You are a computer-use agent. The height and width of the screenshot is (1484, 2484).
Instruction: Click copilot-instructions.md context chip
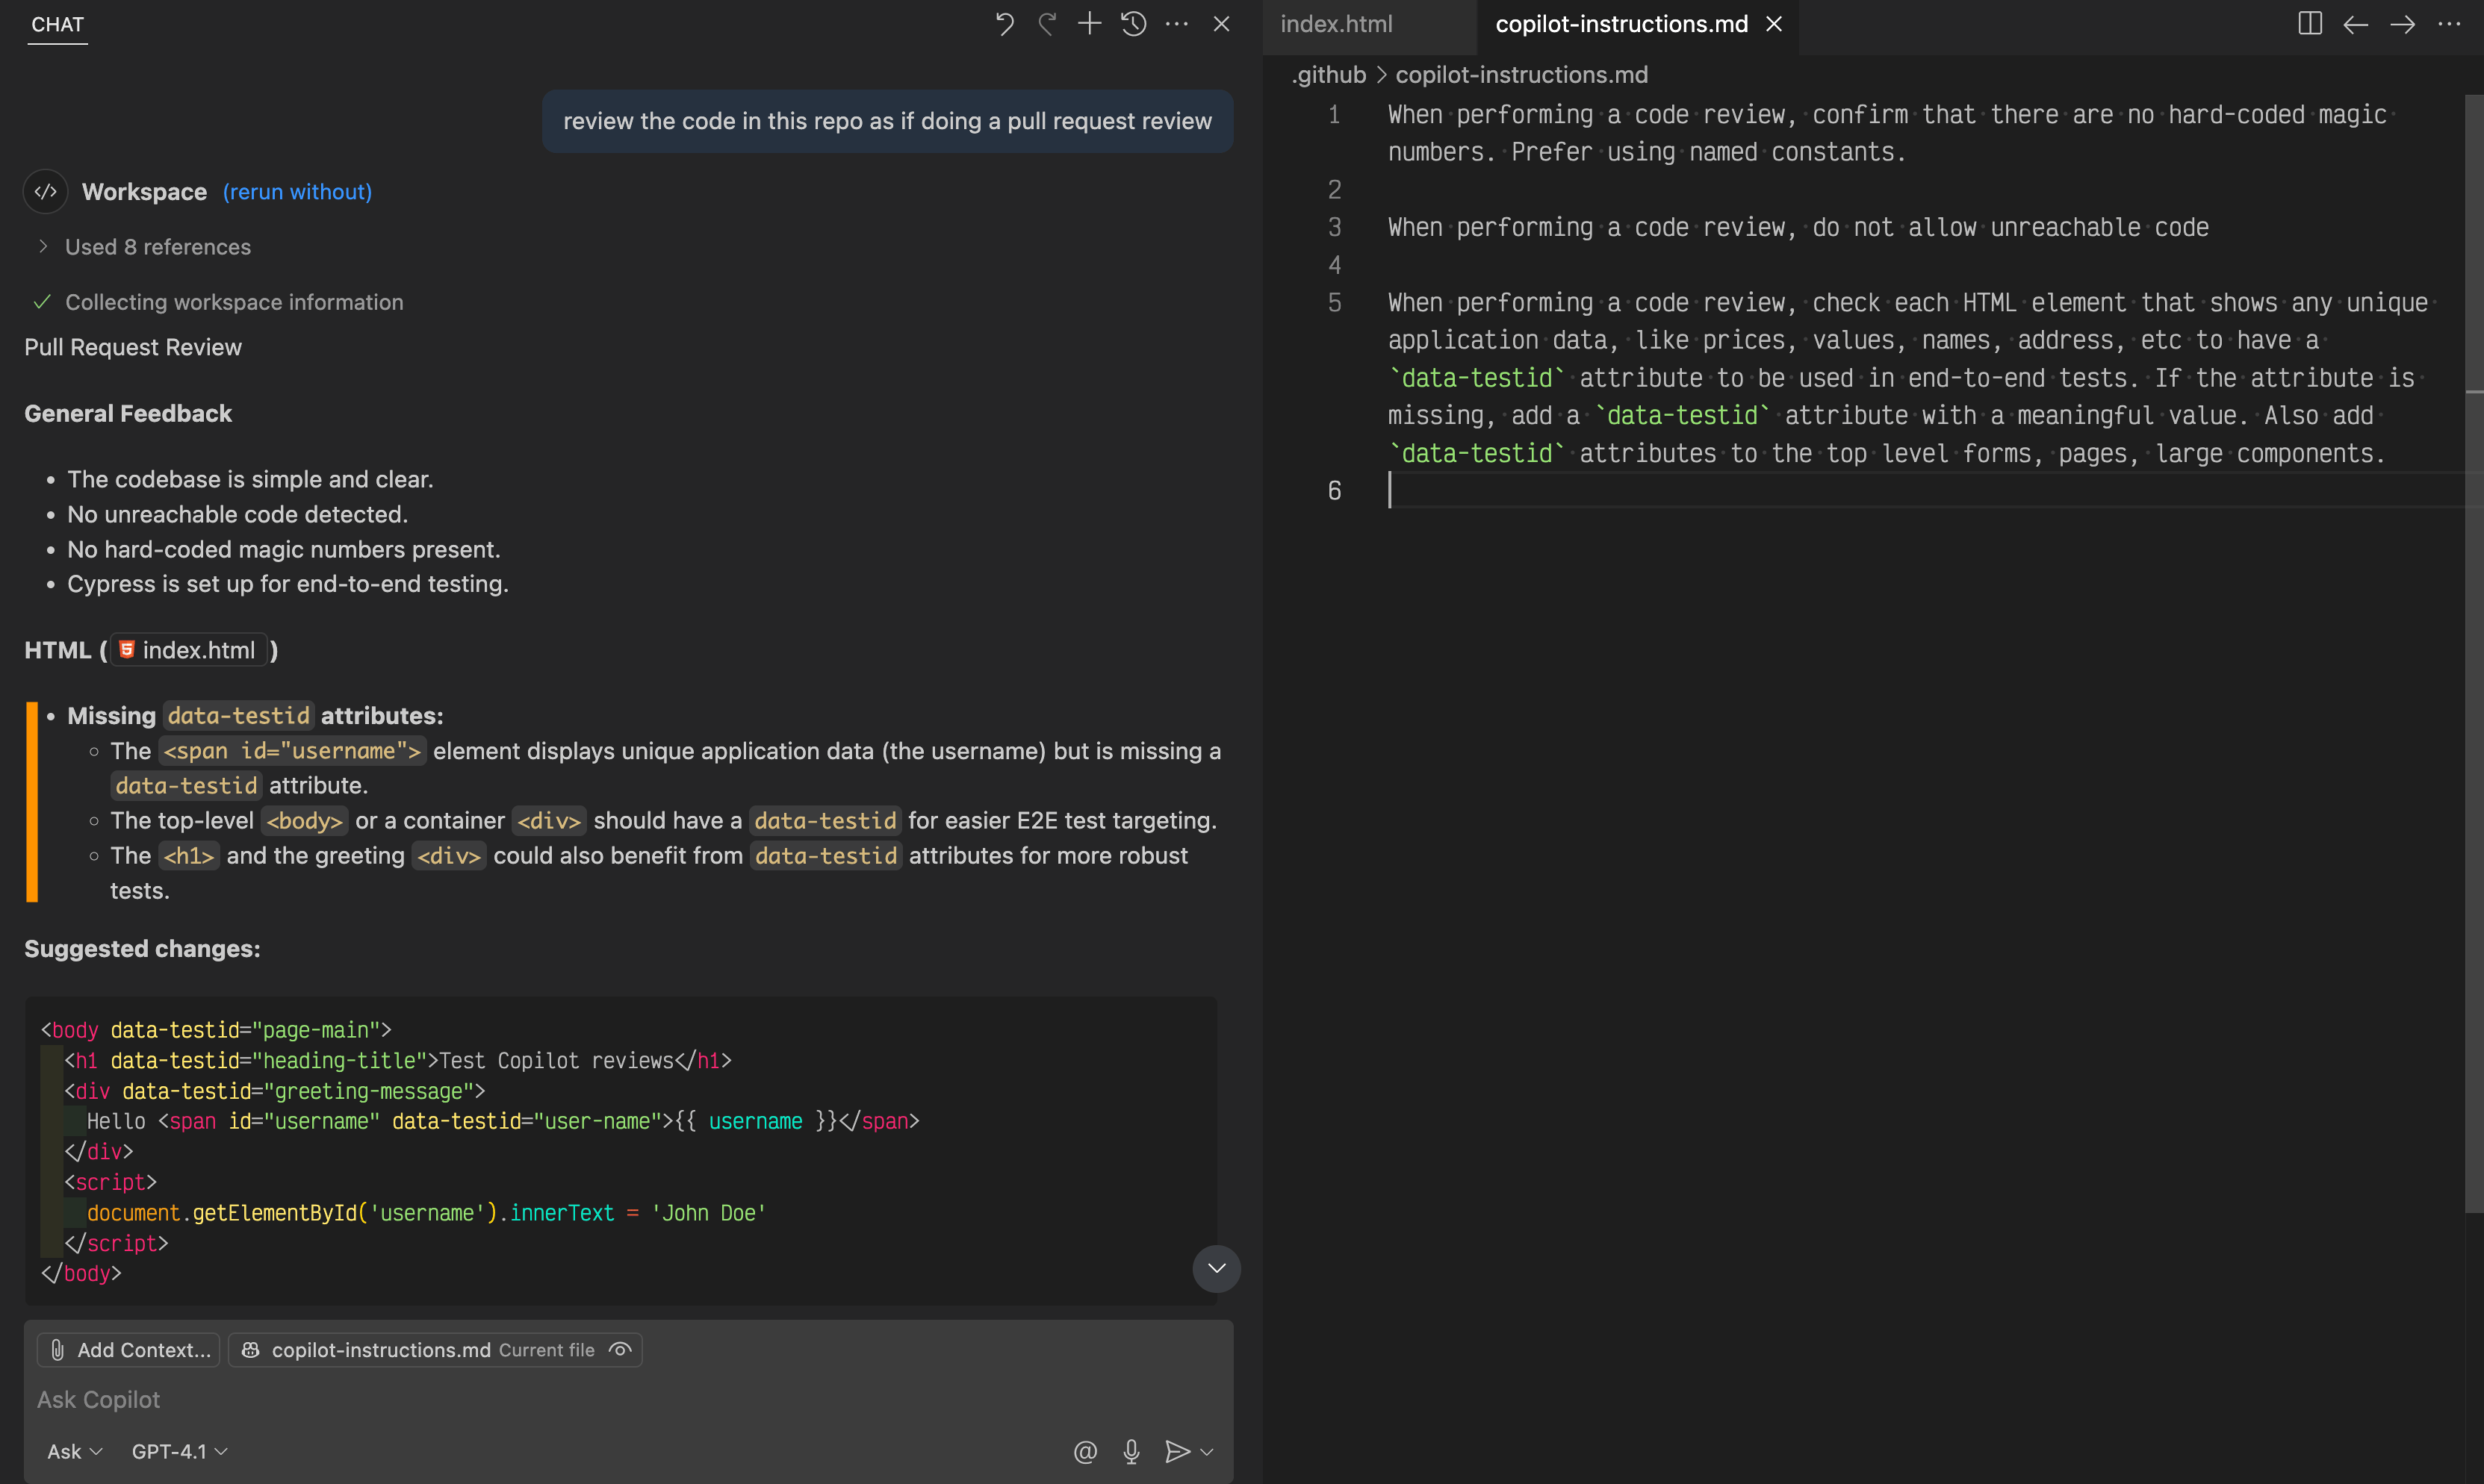pyautogui.click(x=434, y=1350)
